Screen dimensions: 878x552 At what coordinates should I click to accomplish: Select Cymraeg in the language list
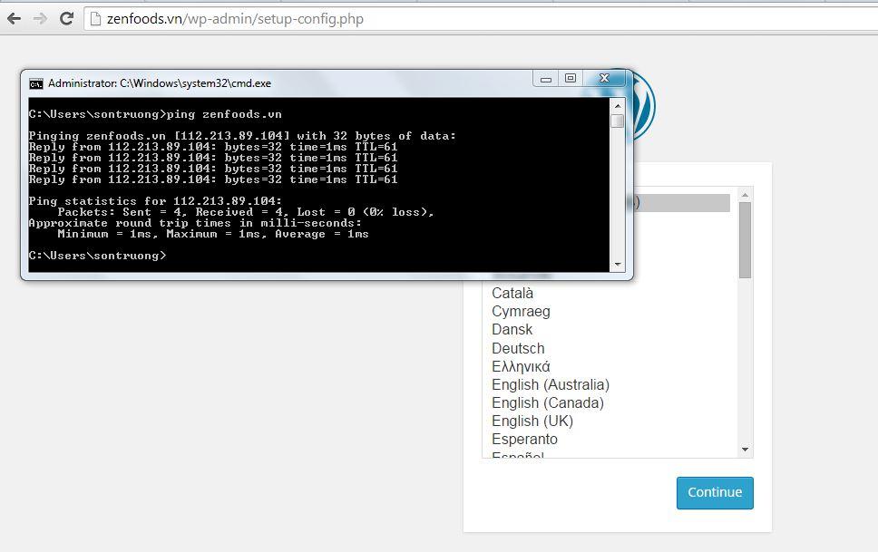pyautogui.click(x=521, y=311)
